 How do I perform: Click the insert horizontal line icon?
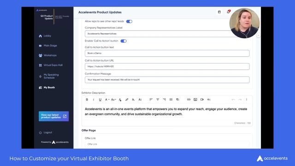click(x=209, y=100)
